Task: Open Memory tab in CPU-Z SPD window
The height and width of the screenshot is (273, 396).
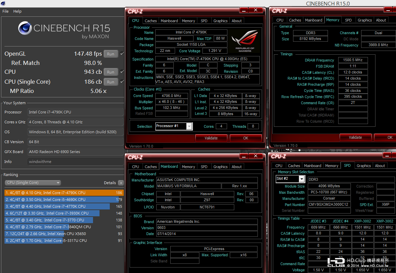Action: 332,166
